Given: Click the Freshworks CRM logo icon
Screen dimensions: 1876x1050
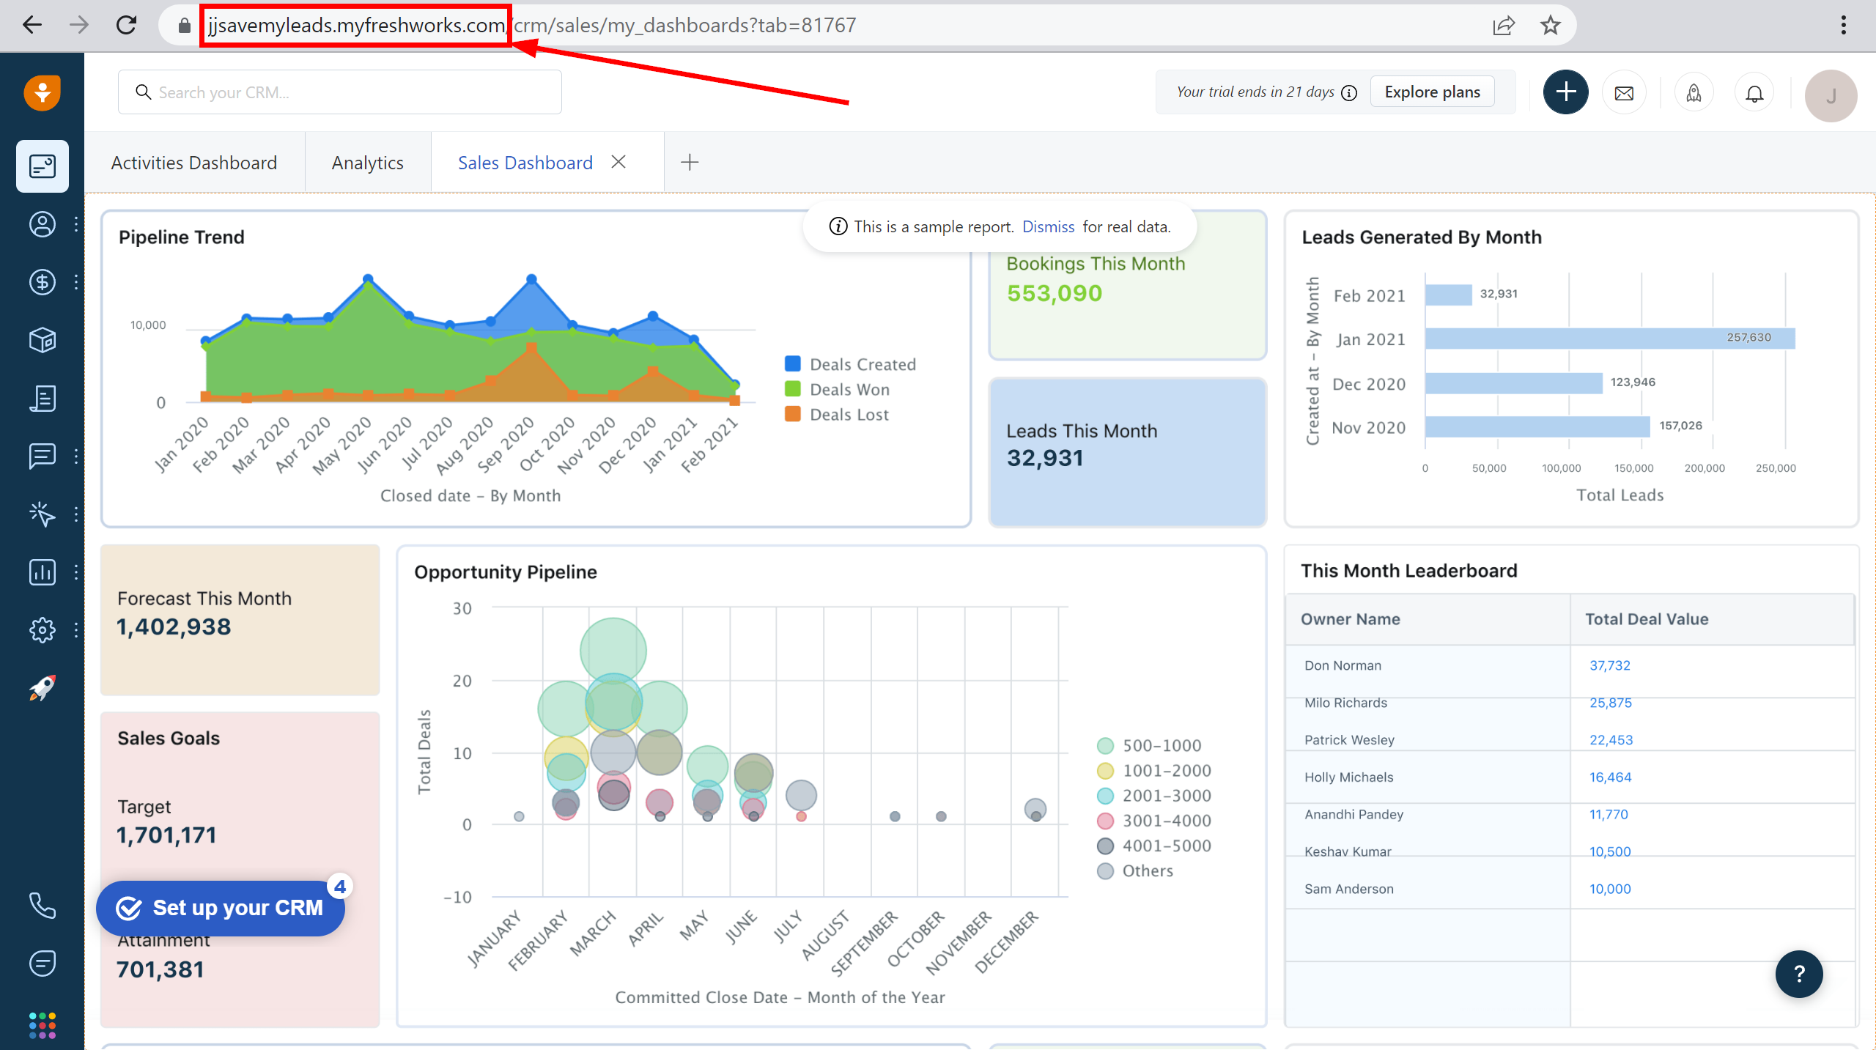Looking at the screenshot, I should [42, 92].
